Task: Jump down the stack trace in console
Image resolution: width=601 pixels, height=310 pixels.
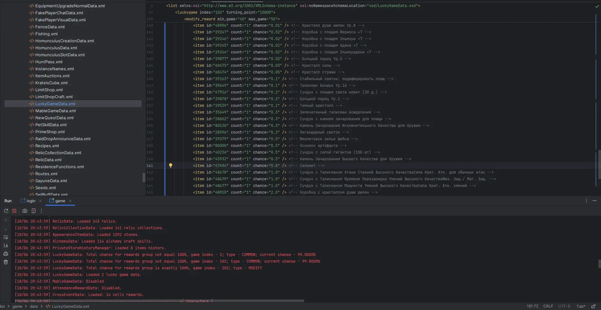Action: click(x=6, y=229)
